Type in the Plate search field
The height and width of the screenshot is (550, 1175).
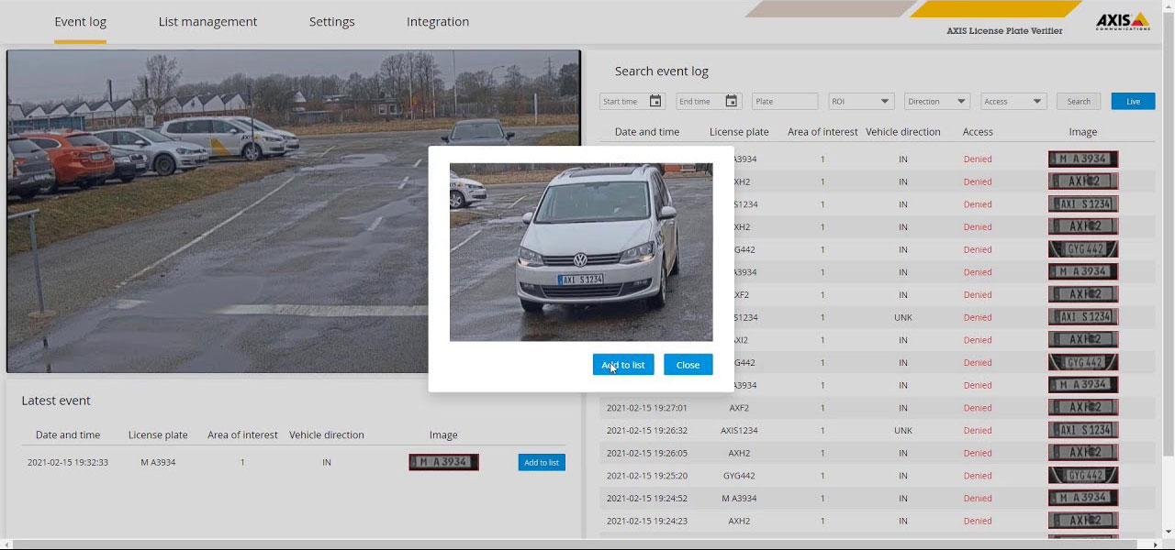(x=784, y=102)
